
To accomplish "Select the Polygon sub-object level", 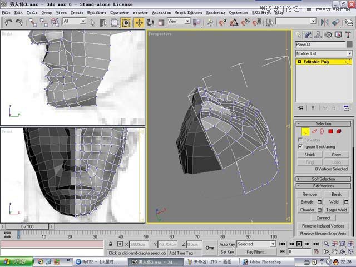I will (330, 131).
